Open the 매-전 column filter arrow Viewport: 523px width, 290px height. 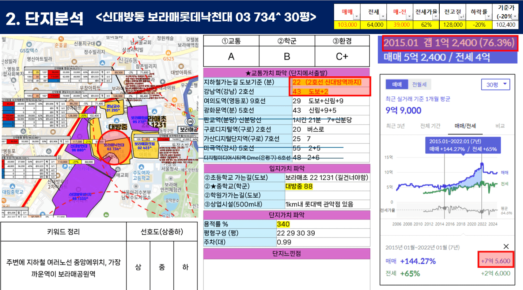409,17
